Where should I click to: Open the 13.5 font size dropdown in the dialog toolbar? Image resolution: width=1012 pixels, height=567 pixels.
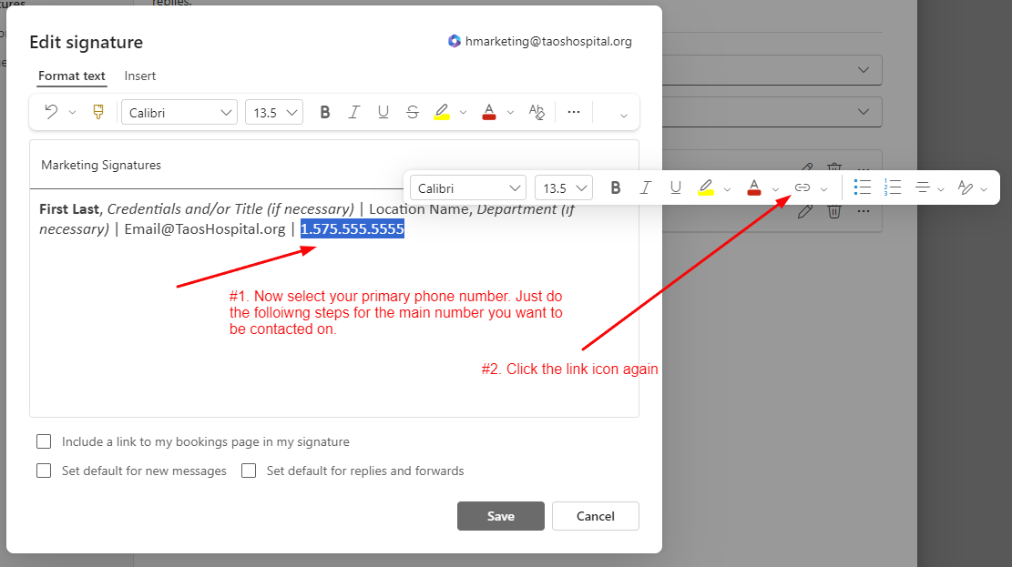pyautogui.click(x=274, y=112)
